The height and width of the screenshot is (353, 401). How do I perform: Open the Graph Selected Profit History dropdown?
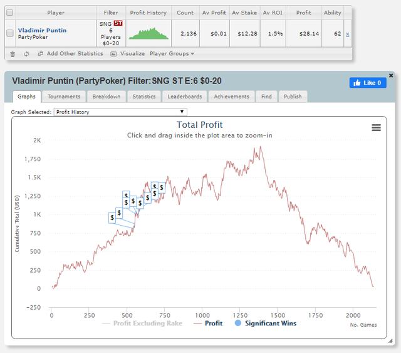coord(120,112)
